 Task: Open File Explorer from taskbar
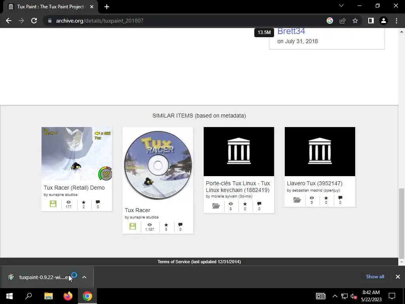[48, 296]
